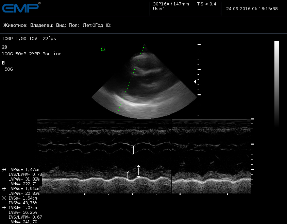Select the LVPWd asterisk caliper on posterior wall
Image resolution: width=287 pixels, height=224 pixels.
[x=128, y=176]
